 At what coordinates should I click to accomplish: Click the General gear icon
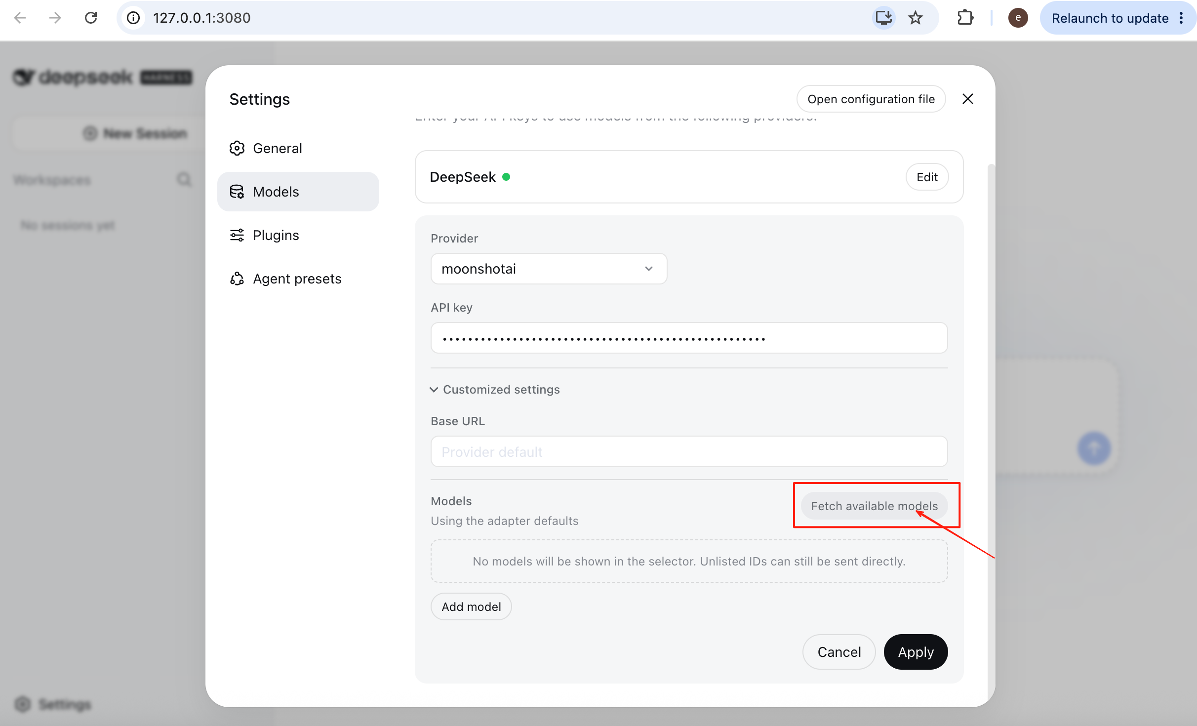click(x=237, y=148)
